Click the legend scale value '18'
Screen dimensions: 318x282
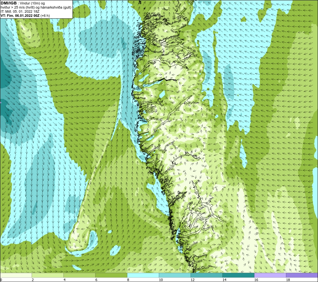pos(288,280)
